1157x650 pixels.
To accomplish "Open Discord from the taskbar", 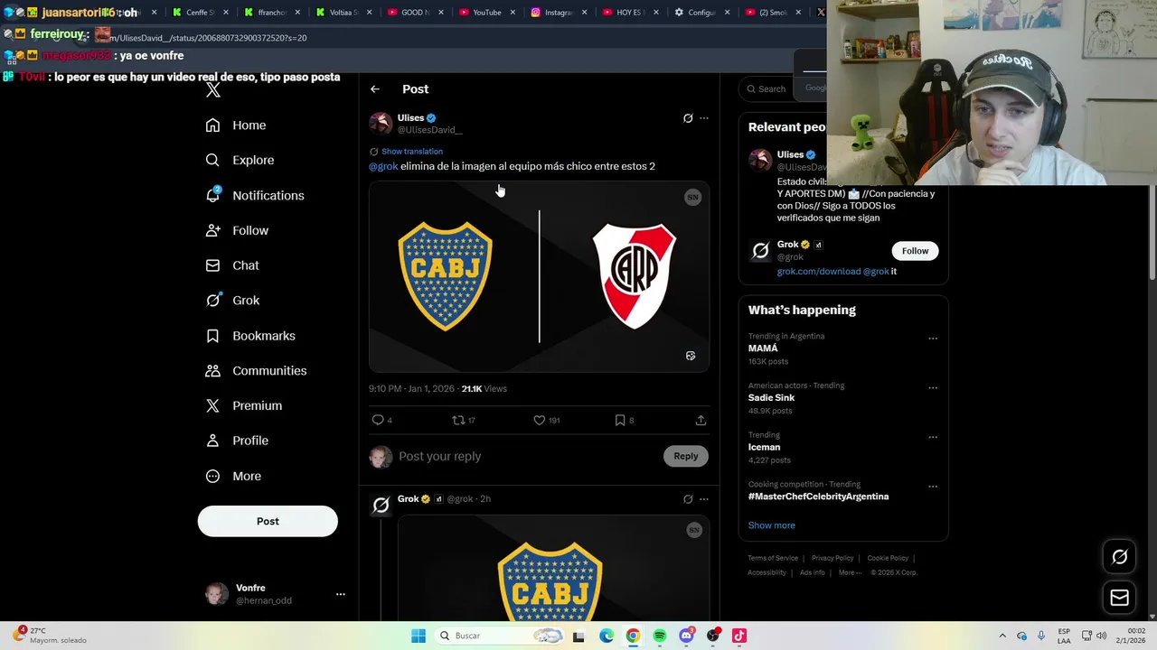I will point(687,636).
